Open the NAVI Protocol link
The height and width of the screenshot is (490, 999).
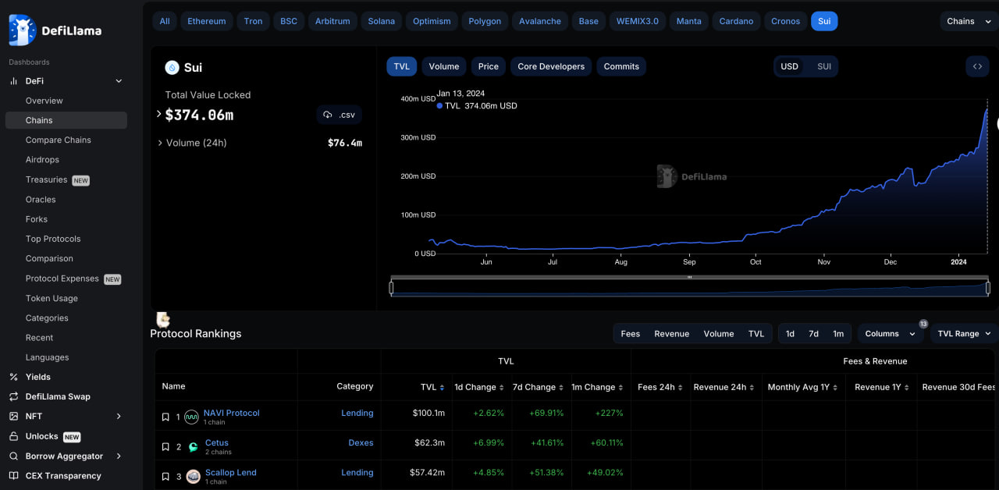pos(231,413)
